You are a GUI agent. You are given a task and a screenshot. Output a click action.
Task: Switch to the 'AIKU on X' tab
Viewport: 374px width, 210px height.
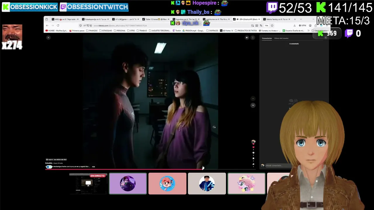(x=65, y=19)
